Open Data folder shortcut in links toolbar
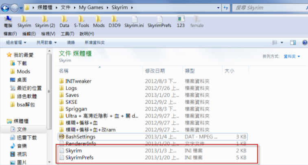The image size is (308, 165). 64,22
